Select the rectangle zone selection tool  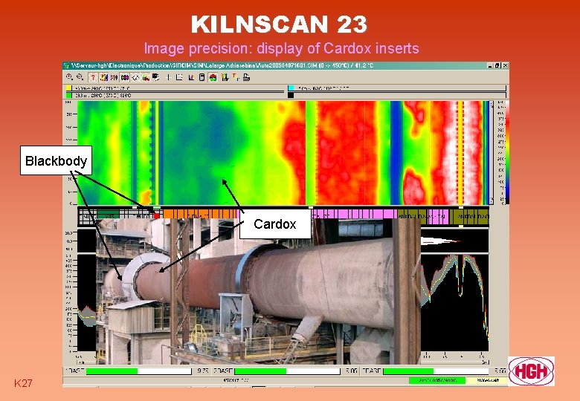tap(179, 77)
